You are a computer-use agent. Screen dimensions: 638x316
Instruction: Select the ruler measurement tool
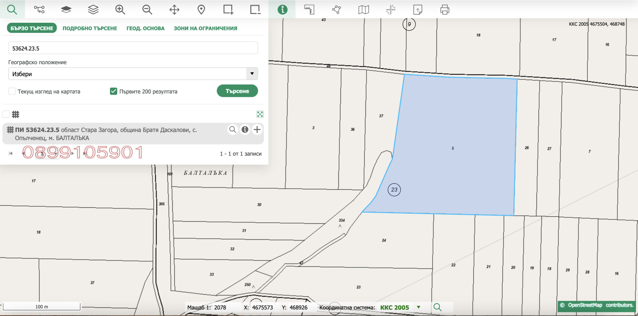point(309,10)
